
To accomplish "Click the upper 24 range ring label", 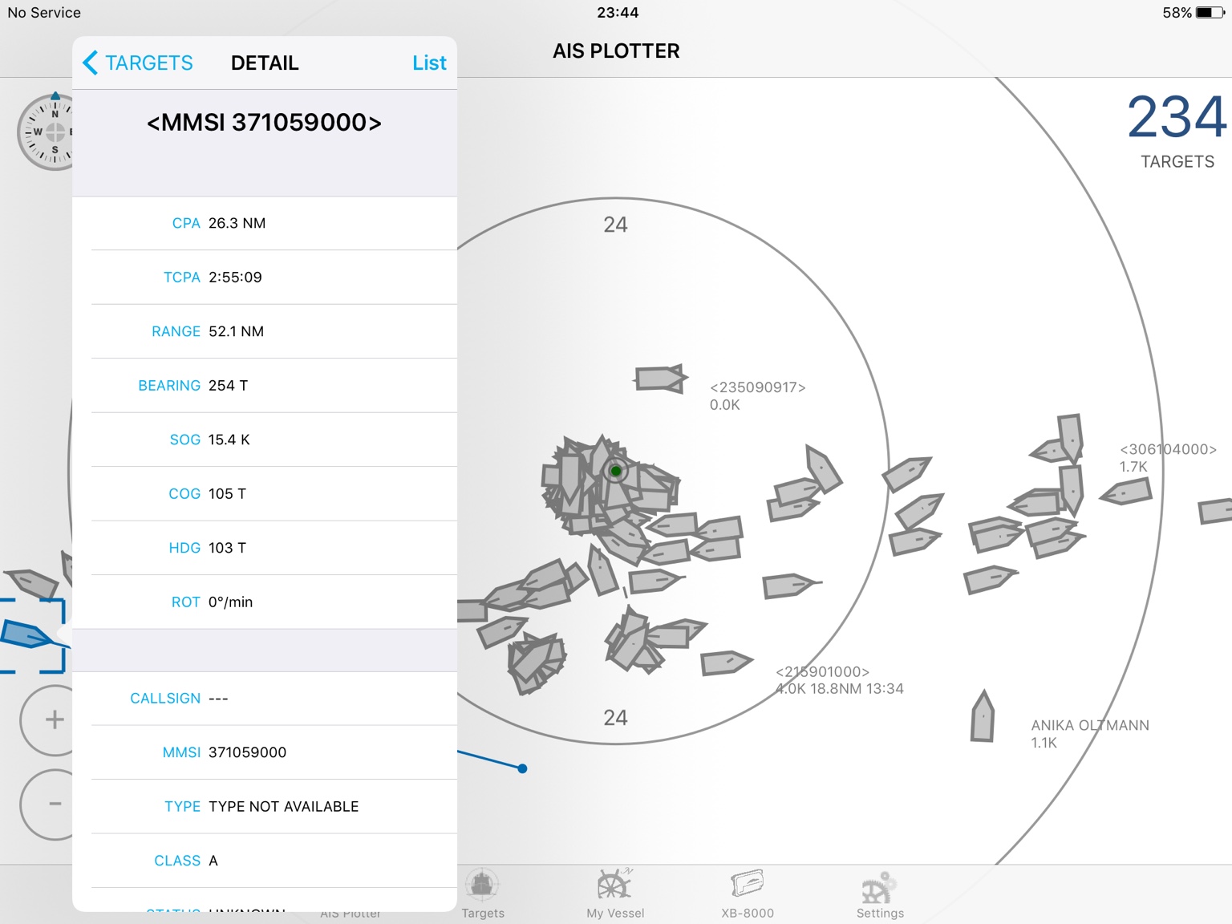I will (615, 225).
